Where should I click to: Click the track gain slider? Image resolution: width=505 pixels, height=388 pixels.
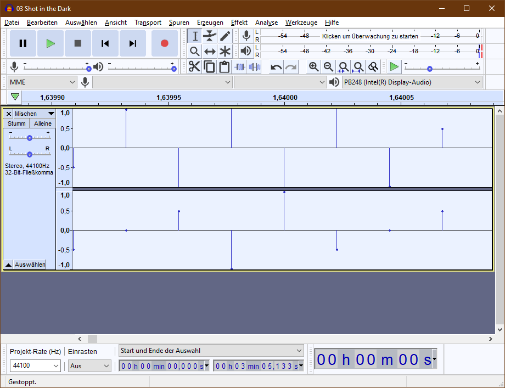coord(29,137)
